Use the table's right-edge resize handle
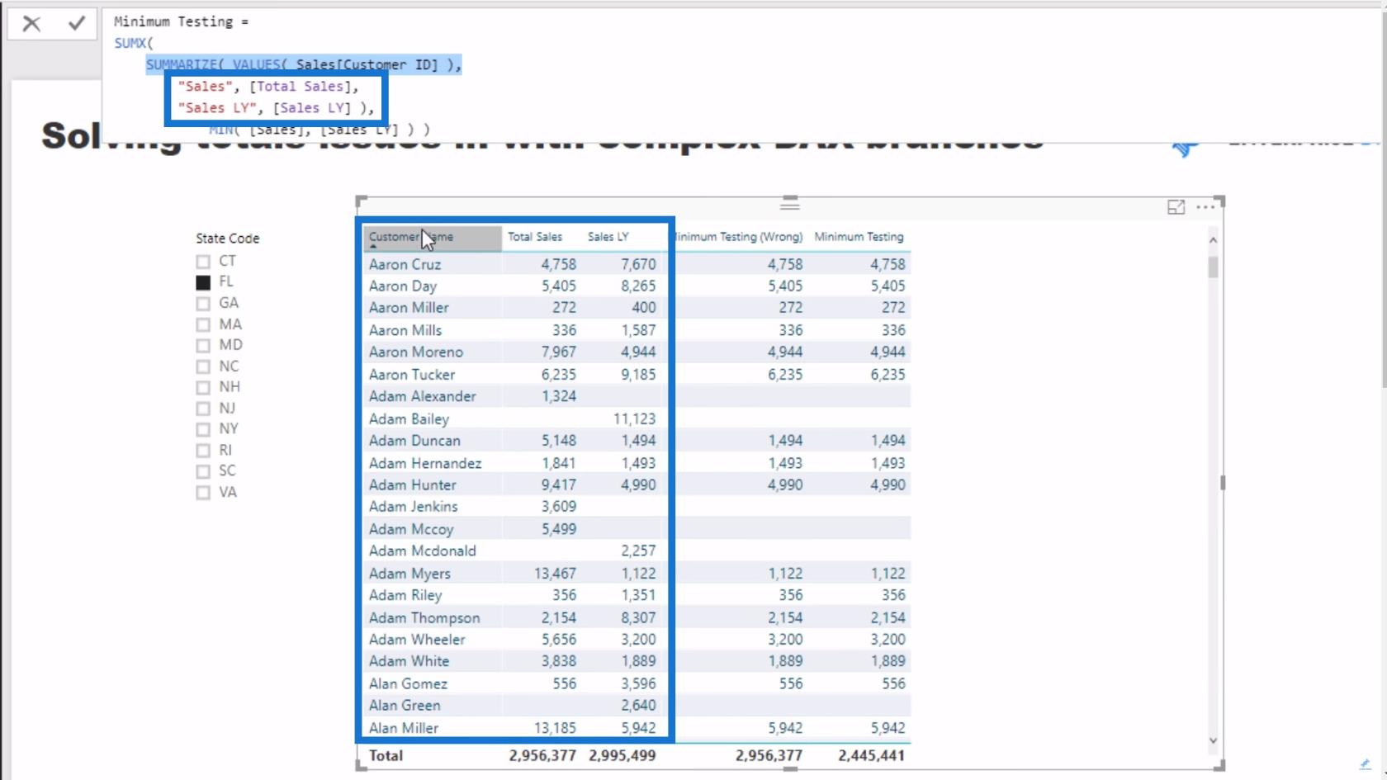Viewport: 1387px width, 780px height. 1222,483
